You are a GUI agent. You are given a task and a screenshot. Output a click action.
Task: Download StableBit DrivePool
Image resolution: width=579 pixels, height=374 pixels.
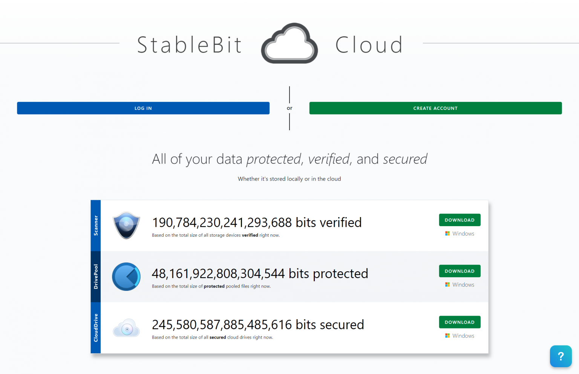pyautogui.click(x=460, y=271)
